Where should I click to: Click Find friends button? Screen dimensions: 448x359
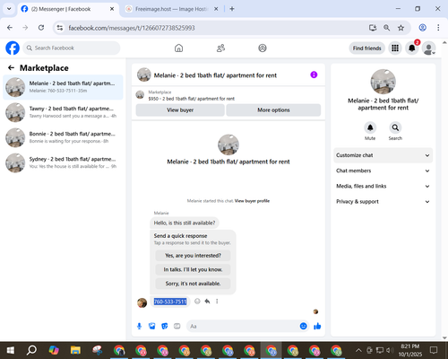[367, 48]
